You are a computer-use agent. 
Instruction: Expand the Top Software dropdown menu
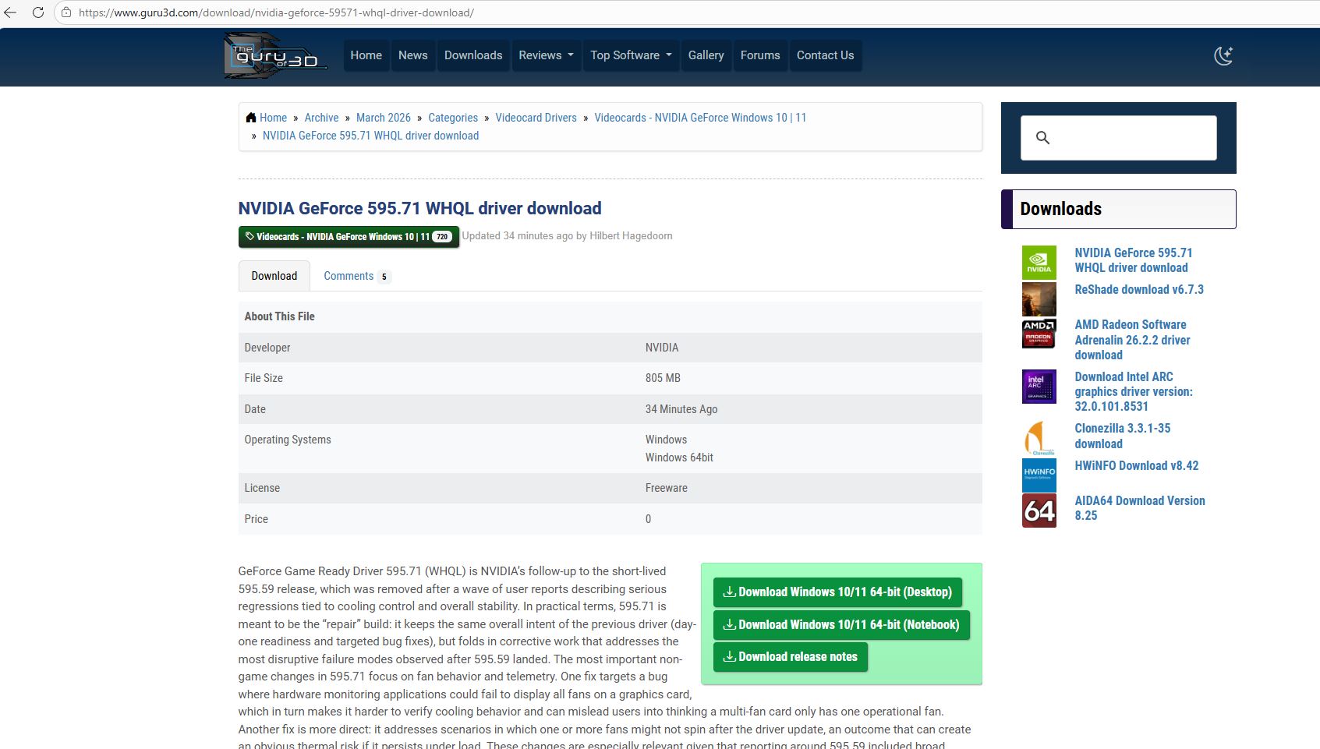point(631,55)
